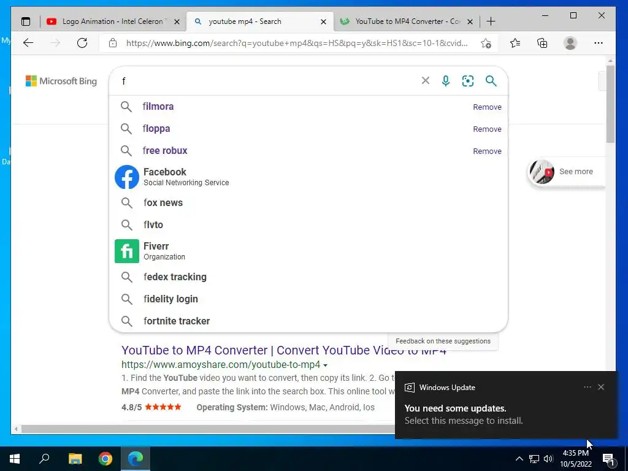Open the taskbar clock and date
The height and width of the screenshot is (471, 628).
575,459
